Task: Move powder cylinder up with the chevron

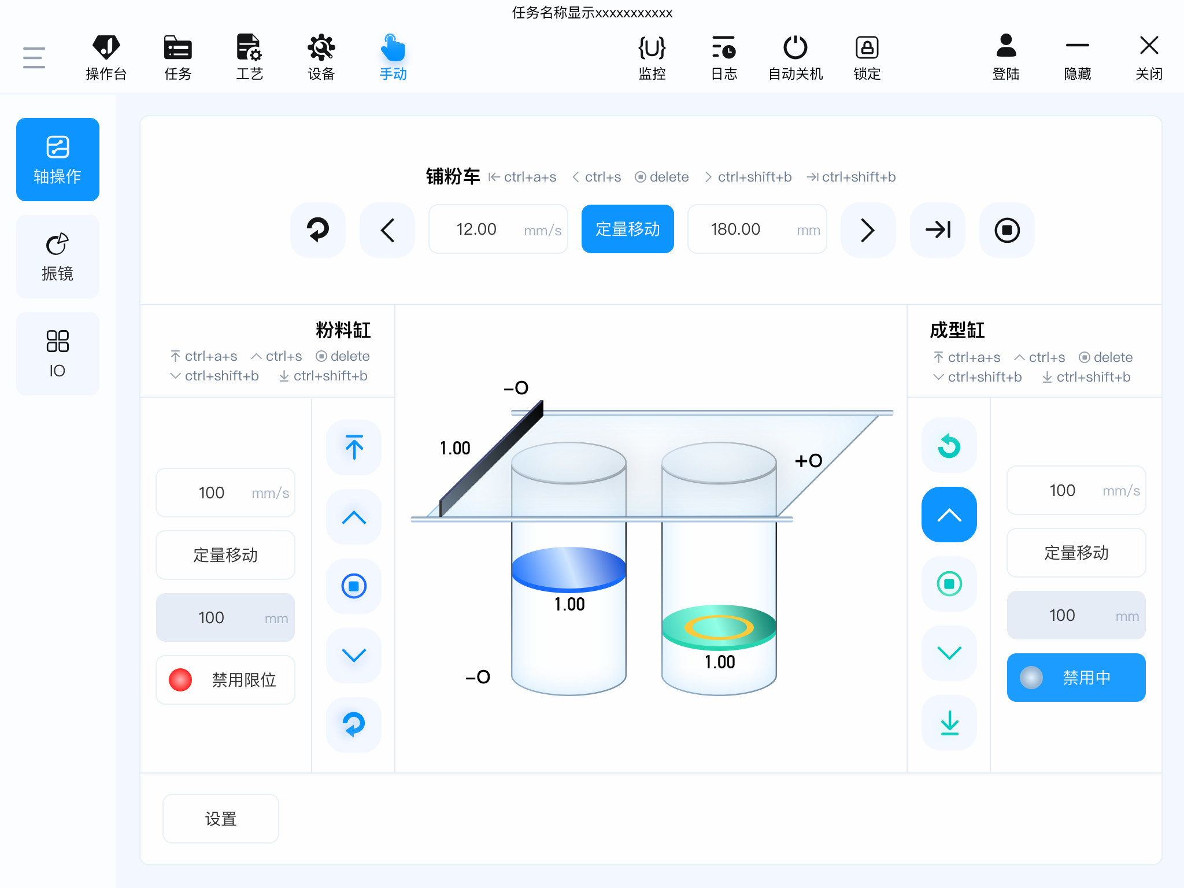Action: point(354,517)
